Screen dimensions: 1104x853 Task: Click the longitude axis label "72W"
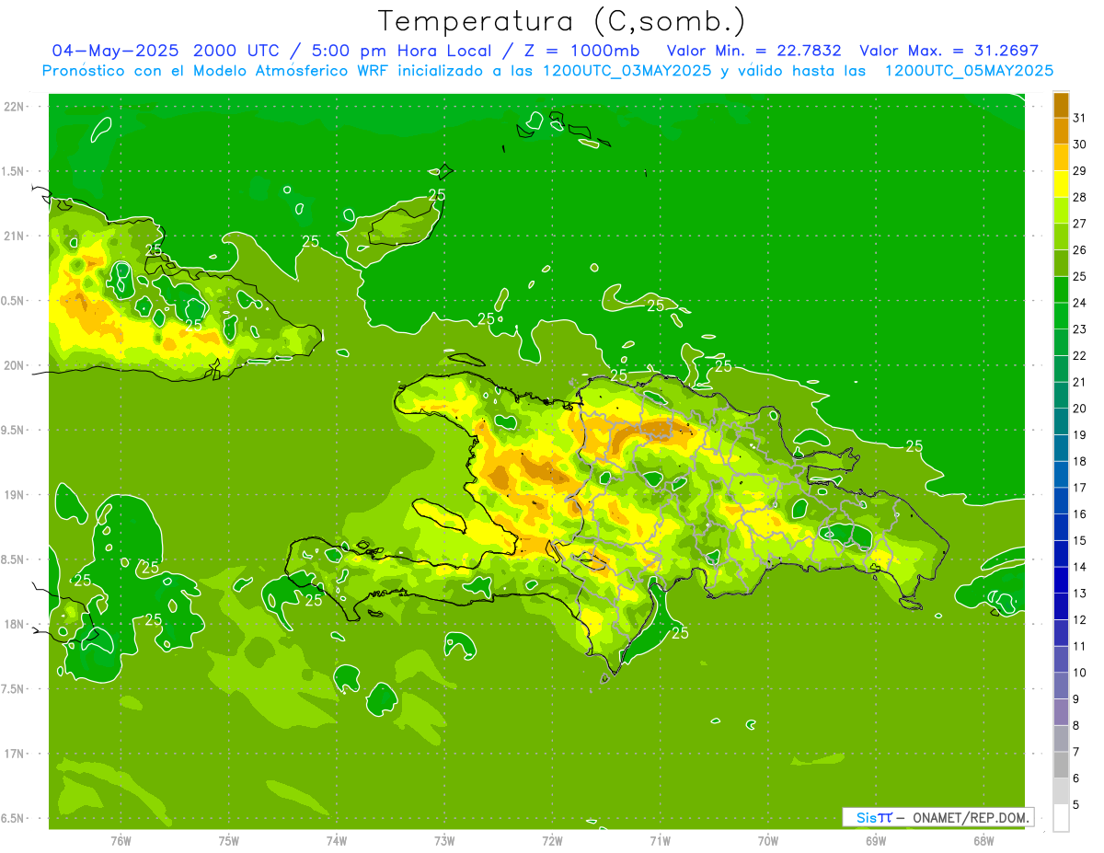click(552, 841)
